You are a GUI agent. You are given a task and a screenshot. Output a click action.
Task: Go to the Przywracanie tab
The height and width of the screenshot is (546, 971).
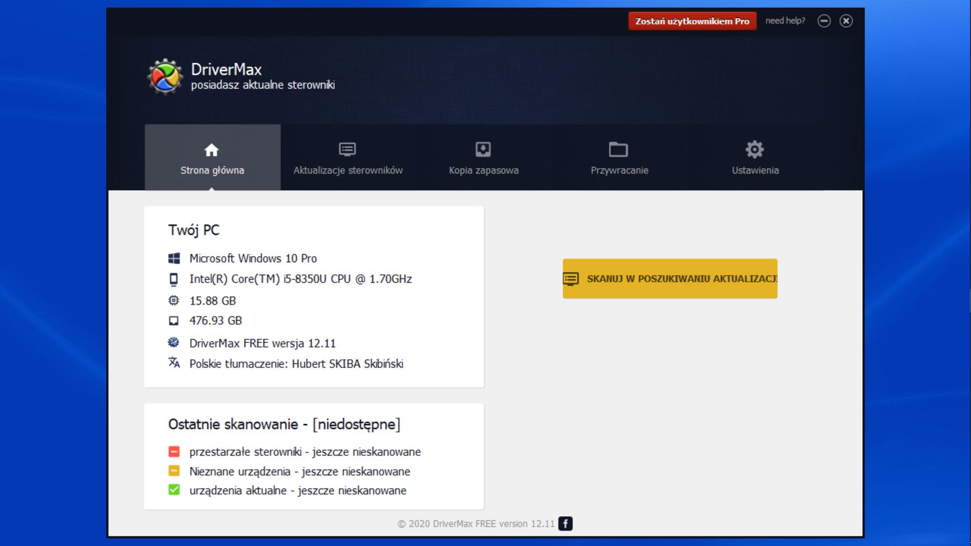pos(619,157)
